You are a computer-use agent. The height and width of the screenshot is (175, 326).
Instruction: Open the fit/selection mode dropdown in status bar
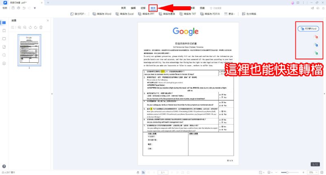click(x=261, y=173)
